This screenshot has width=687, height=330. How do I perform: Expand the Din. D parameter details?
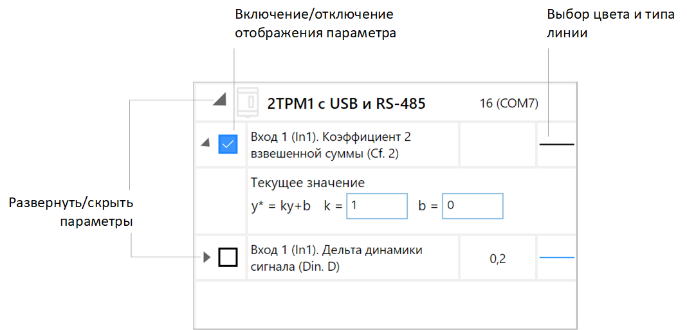(206, 257)
